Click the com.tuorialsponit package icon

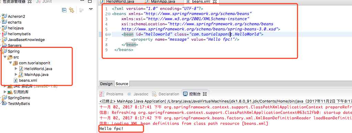(x=15, y=63)
